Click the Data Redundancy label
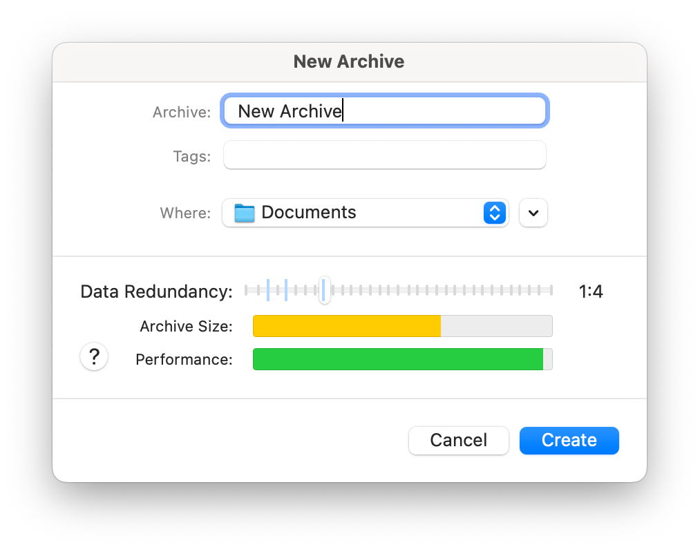Viewport: 700px width, 545px height. pos(157,291)
